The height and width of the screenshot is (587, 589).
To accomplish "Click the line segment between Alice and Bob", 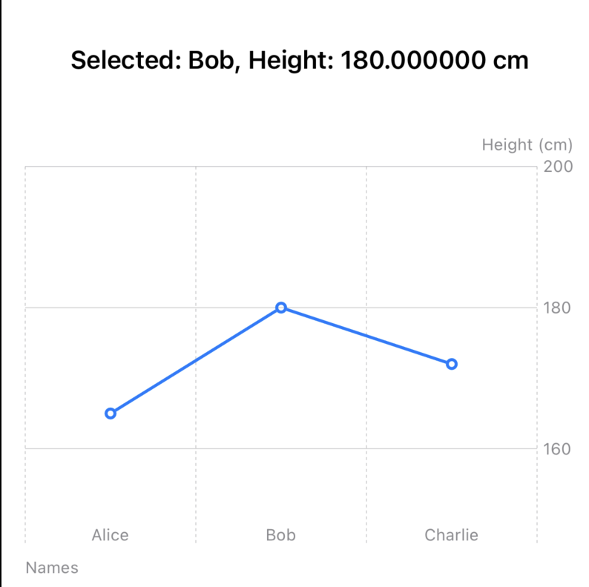I will point(196,360).
